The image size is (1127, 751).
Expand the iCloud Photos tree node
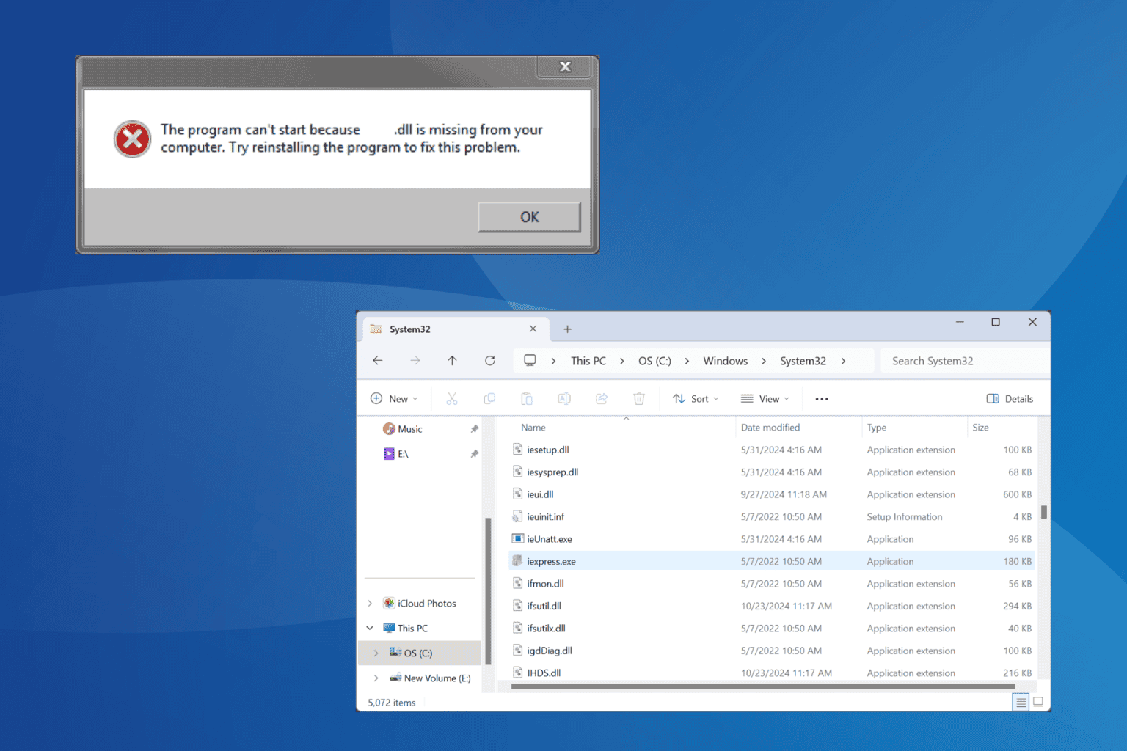pos(370,604)
